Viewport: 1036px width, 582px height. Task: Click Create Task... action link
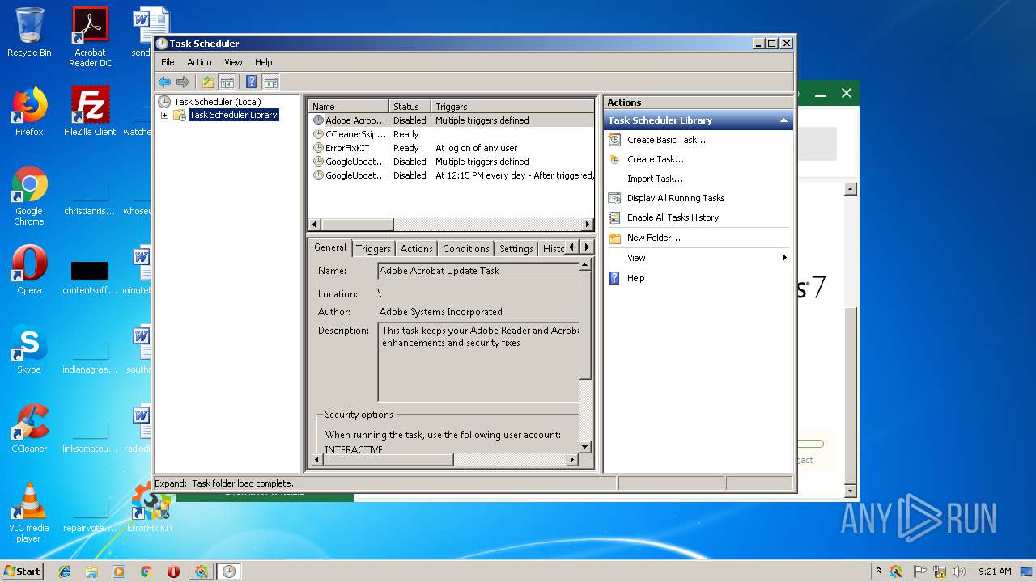click(656, 159)
